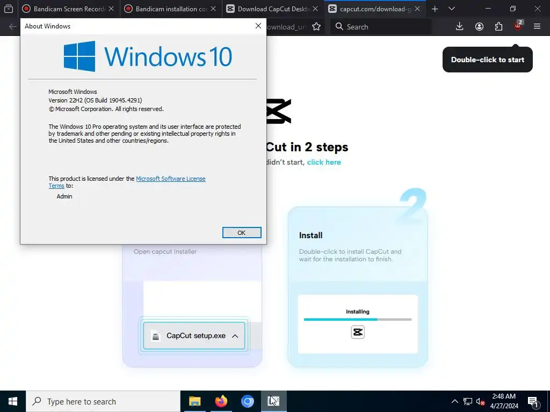Click the Double-click to start tooltip
The image size is (550, 412).
(x=488, y=60)
